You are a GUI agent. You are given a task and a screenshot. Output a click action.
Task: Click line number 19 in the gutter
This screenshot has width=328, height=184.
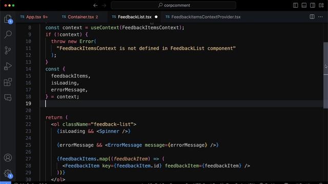pos(28,103)
